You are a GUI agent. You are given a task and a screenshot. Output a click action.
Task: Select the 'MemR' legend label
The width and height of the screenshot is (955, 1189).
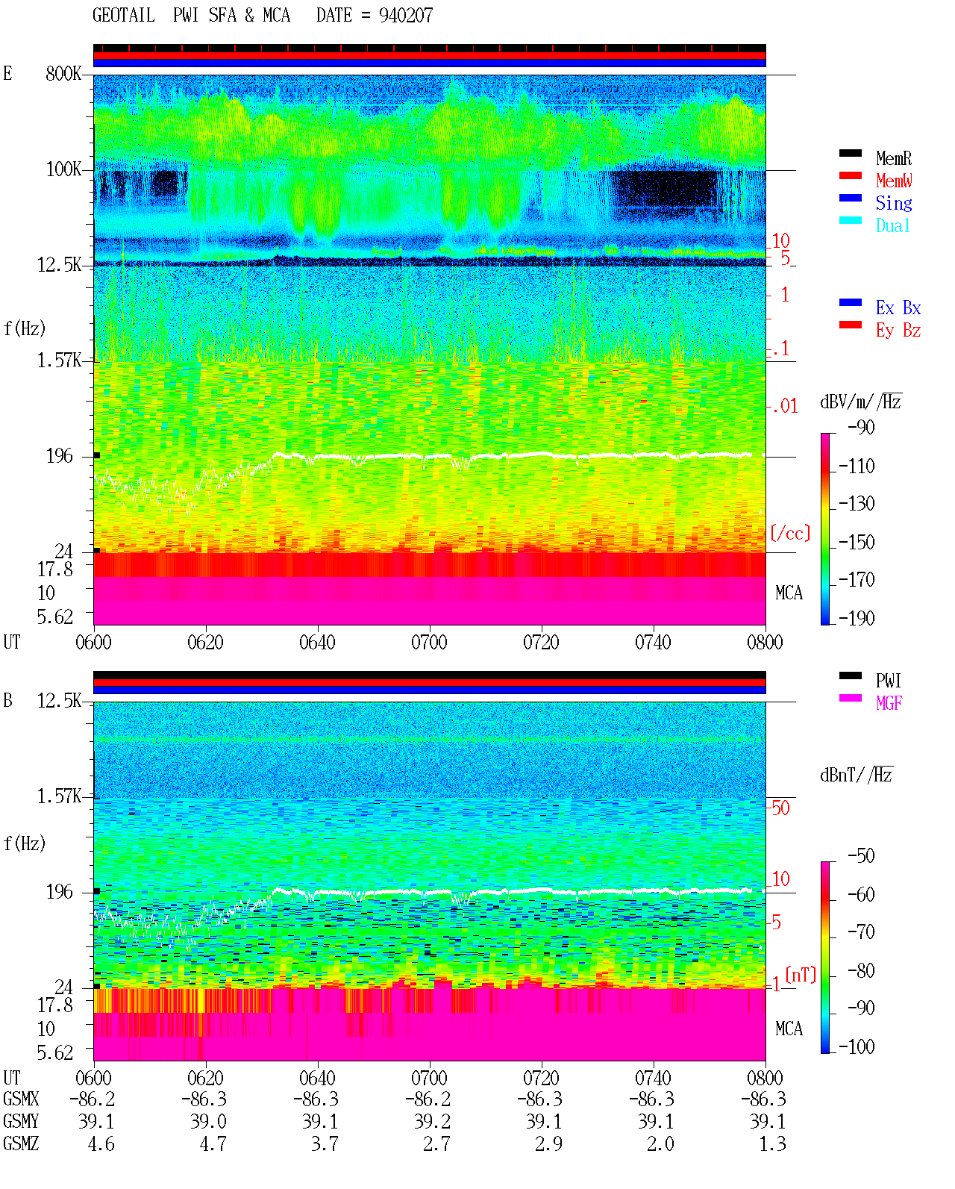click(894, 158)
